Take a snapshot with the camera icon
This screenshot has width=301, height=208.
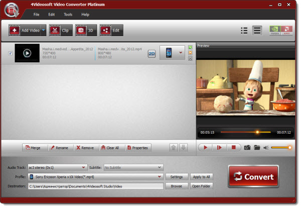pyautogui.click(x=247, y=148)
